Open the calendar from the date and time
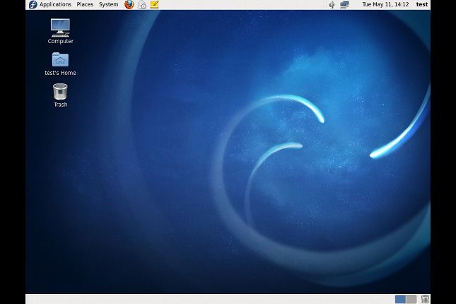Screen dimensions: 456x304 [x=385, y=4]
